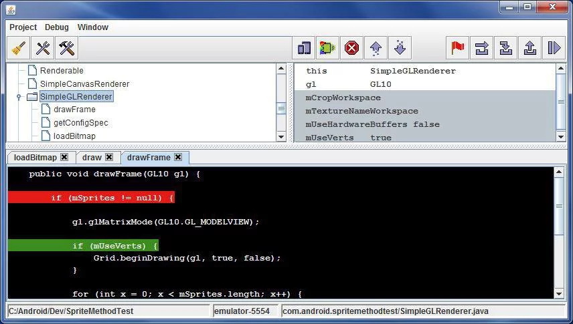This screenshot has height=324, width=573.
Task: Select drawFrame in the class tree
Action: (74, 109)
